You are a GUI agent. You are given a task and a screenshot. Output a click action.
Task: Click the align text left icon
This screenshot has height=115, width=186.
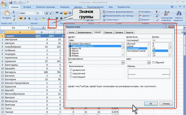[57, 18]
